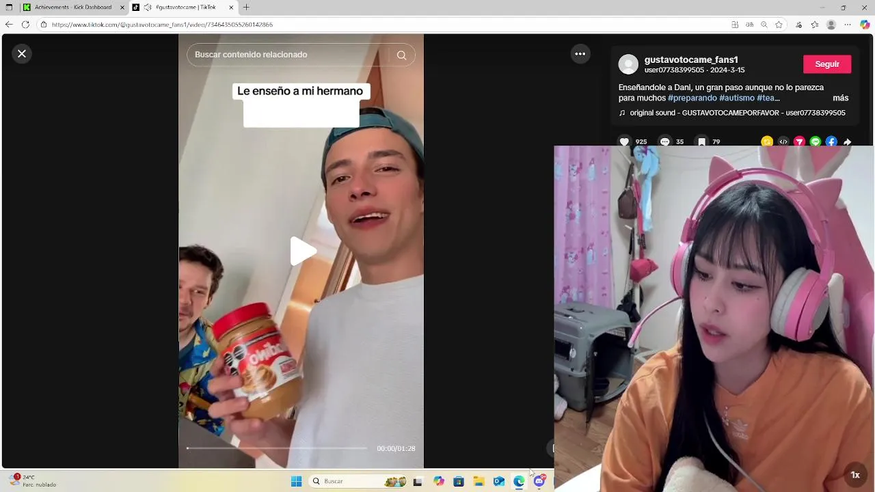Add this page to favorites star
The width and height of the screenshot is (875, 492).
pyautogui.click(x=779, y=25)
